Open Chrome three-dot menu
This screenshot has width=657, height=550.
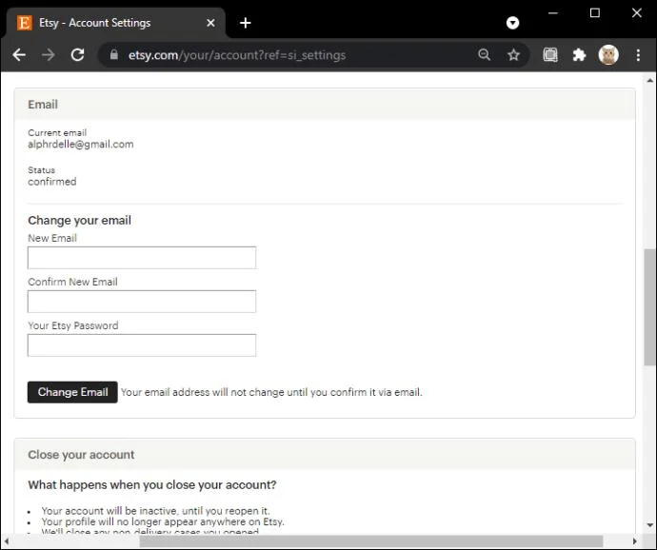[x=638, y=55]
